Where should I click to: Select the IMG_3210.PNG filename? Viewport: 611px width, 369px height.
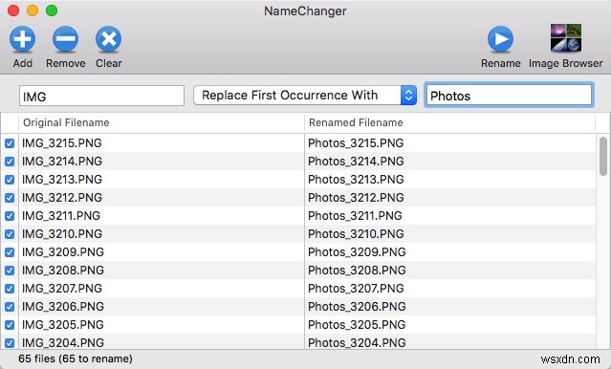point(62,234)
